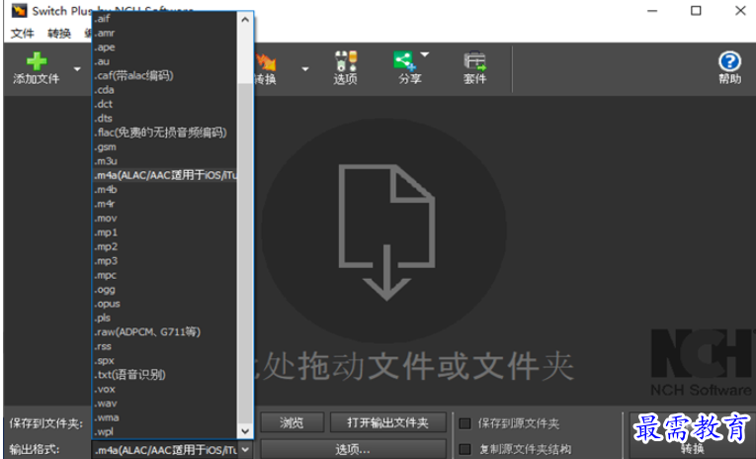This screenshot has width=756, height=459.
Task: Select .m4r ringtone format
Action: (x=164, y=204)
